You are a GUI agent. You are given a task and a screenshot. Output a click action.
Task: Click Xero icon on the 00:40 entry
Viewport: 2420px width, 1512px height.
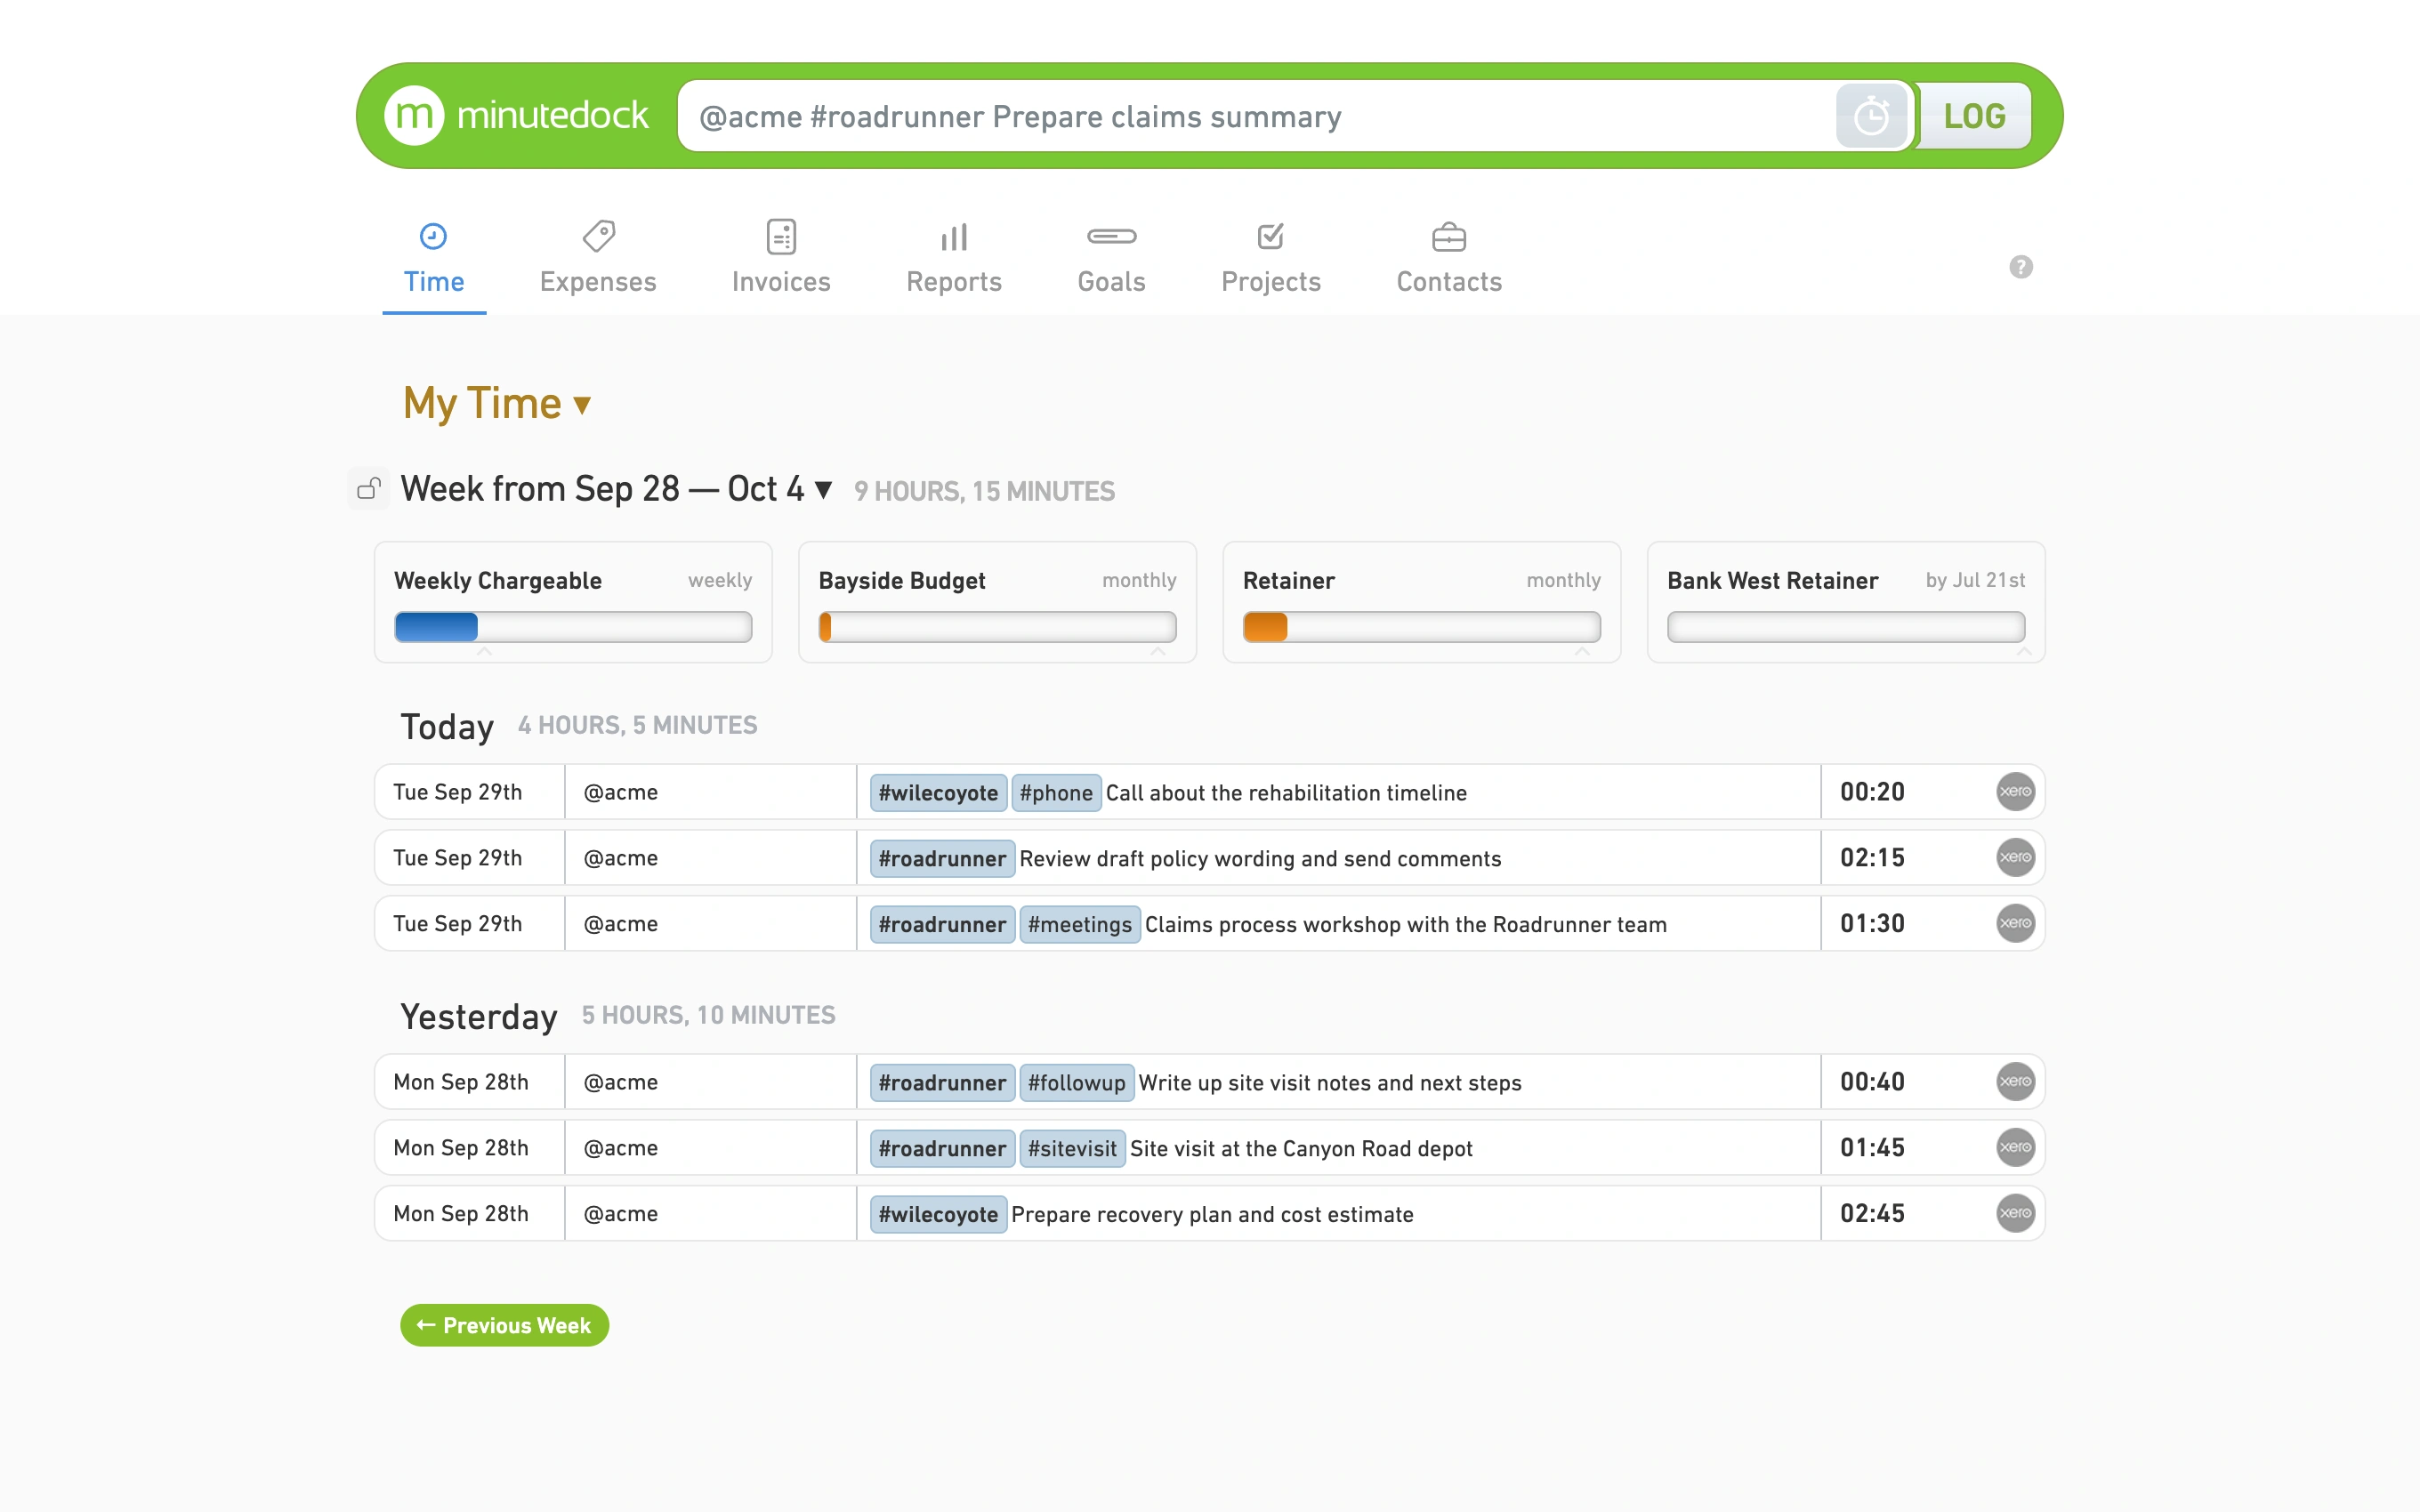[x=2015, y=1082]
